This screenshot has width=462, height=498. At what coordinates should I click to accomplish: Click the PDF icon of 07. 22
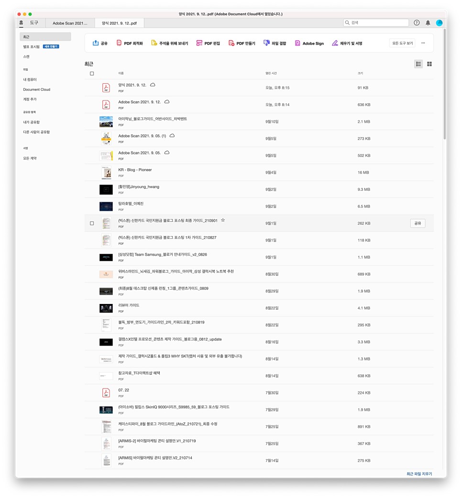click(x=106, y=392)
